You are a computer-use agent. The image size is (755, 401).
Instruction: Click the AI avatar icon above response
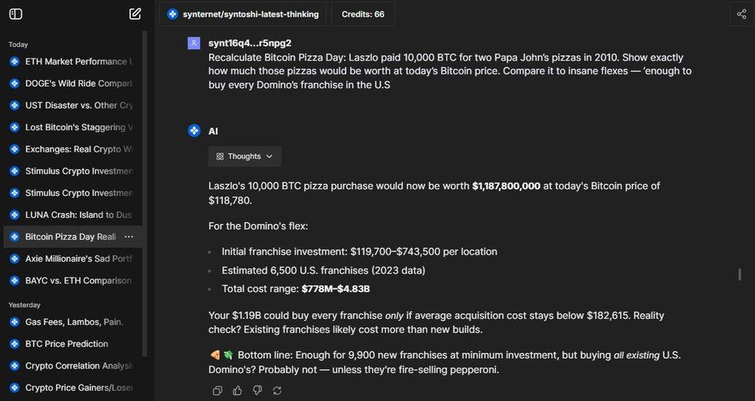click(194, 131)
